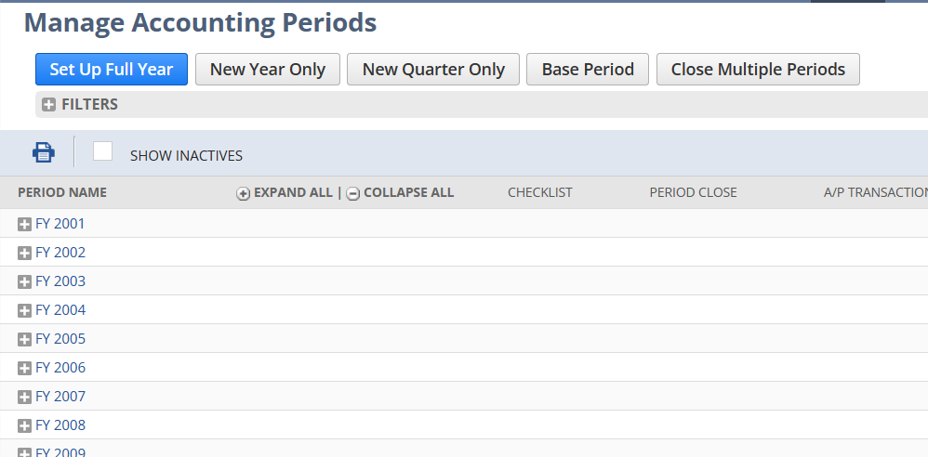The image size is (928, 457).
Task: Click the Period Name column header
Action: tap(62, 192)
